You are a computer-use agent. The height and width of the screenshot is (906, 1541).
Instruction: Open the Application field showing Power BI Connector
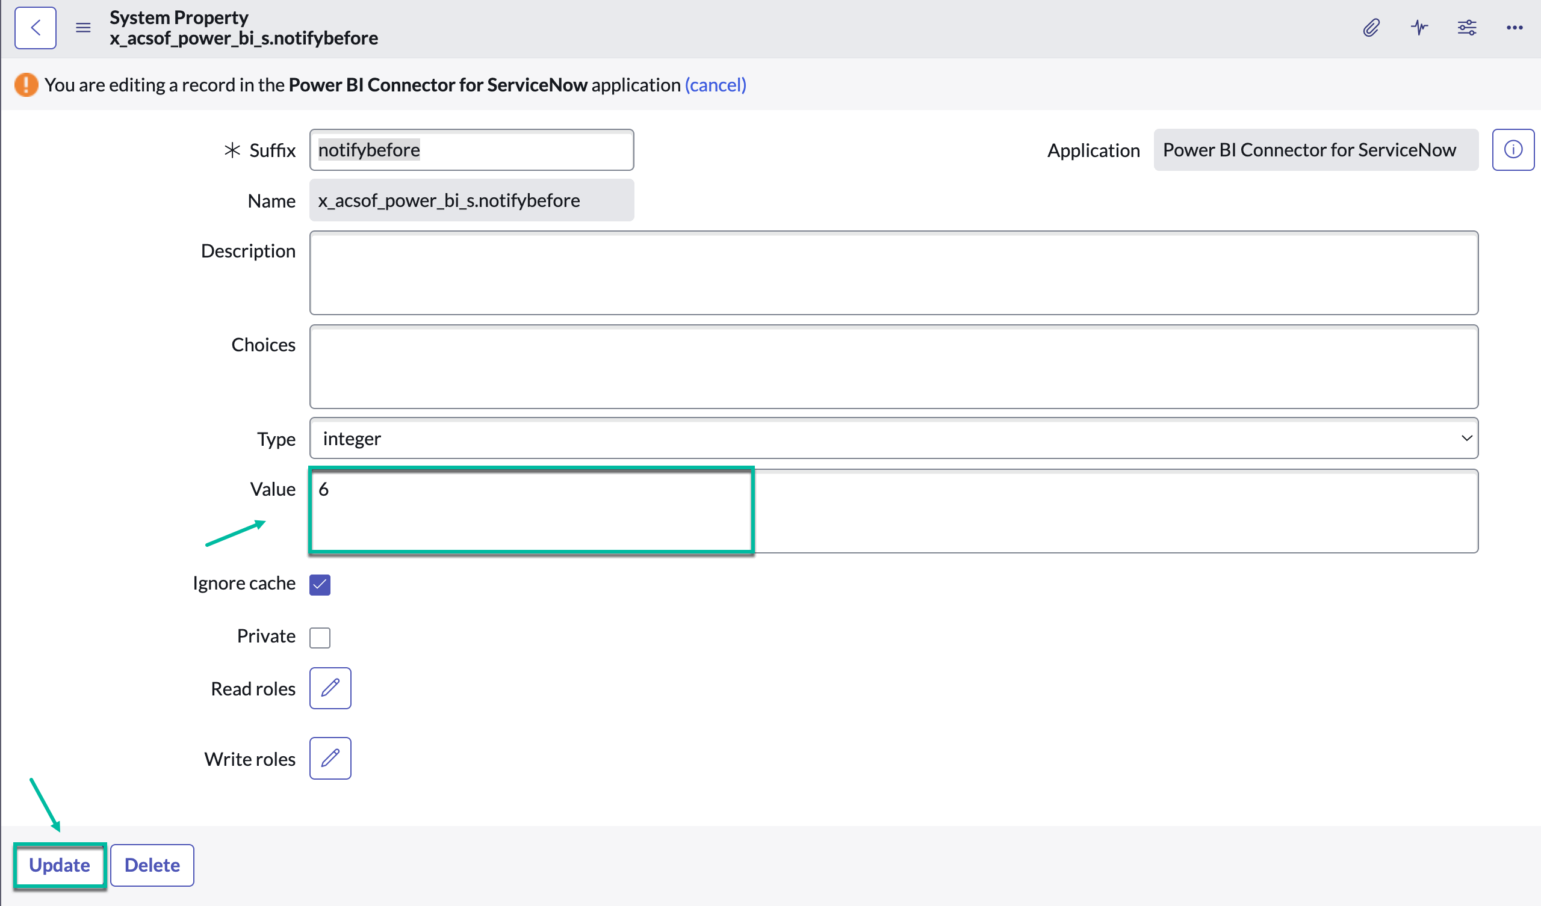click(x=1315, y=150)
